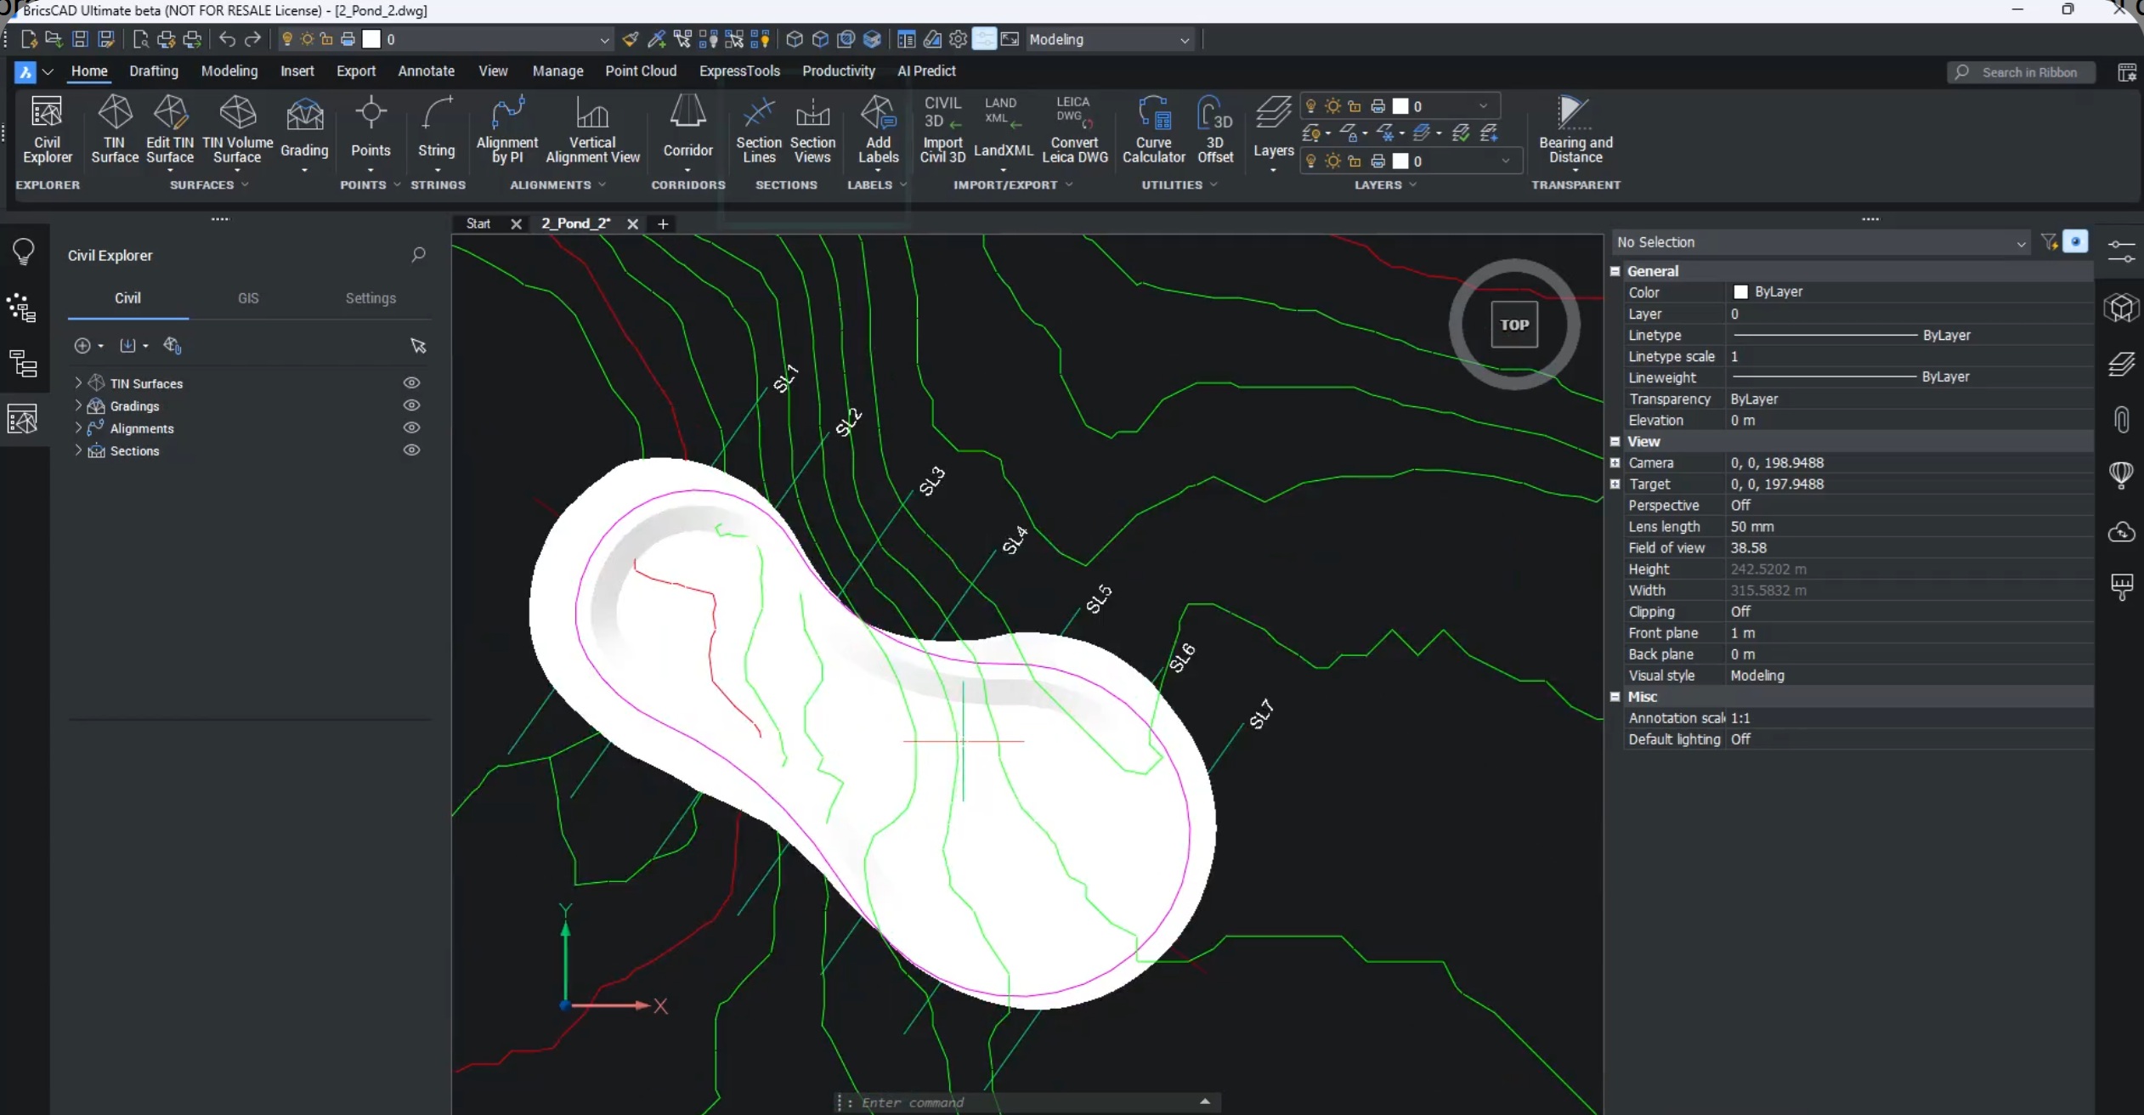Open the Curve Calculator utility
The width and height of the screenshot is (2144, 1115).
tap(1153, 127)
